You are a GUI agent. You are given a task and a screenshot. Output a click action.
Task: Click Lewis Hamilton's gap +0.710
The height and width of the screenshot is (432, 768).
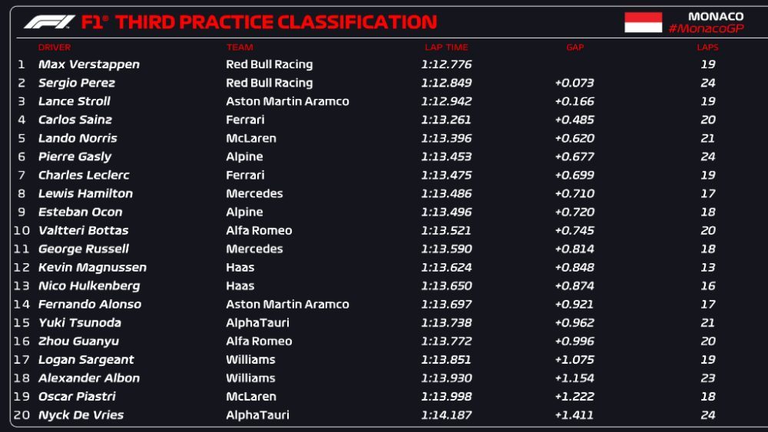(574, 193)
